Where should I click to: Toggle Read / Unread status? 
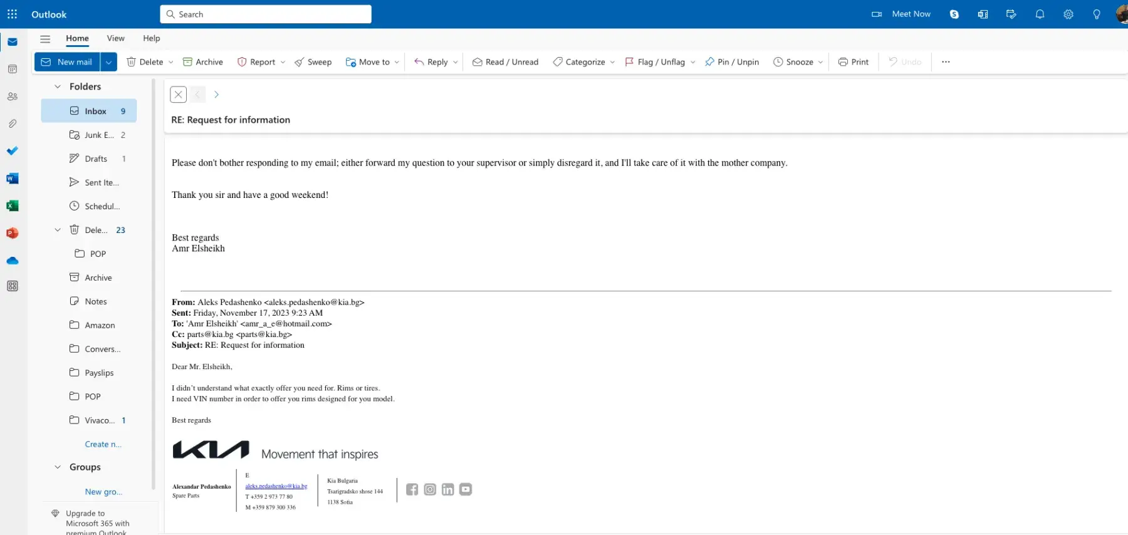point(505,62)
